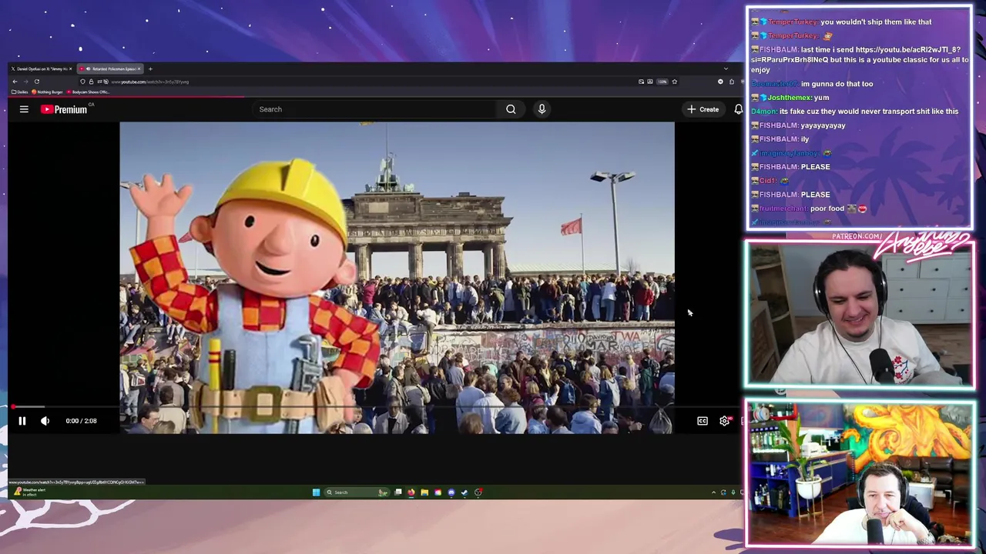
Task: Go forward in the browser
Action: pyautogui.click(x=25, y=82)
